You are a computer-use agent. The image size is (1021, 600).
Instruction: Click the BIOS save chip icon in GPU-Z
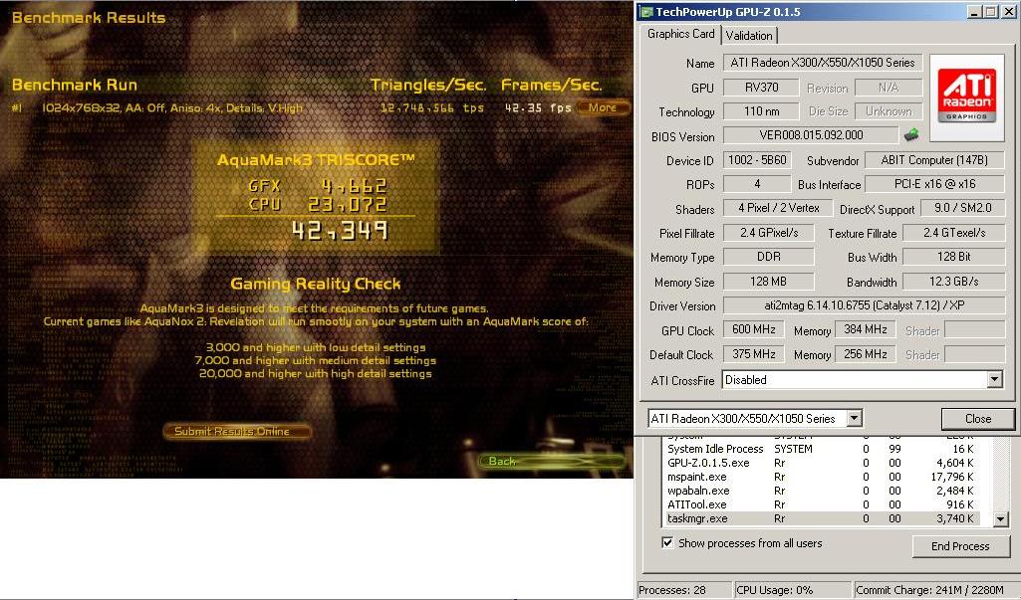click(x=911, y=135)
